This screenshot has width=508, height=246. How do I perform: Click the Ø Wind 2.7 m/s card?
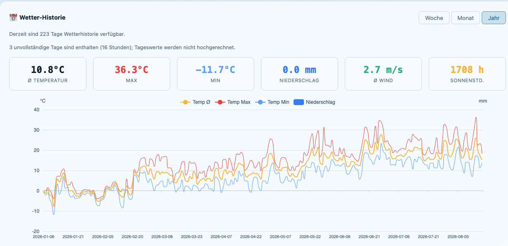[383, 74]
